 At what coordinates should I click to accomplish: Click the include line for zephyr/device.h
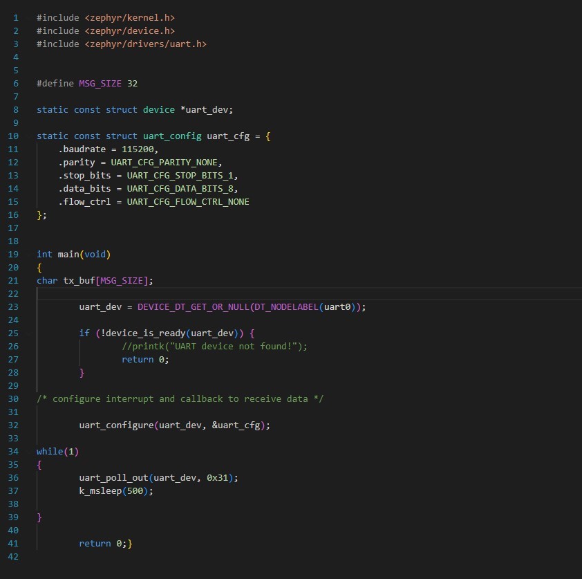tap(106, 31)
